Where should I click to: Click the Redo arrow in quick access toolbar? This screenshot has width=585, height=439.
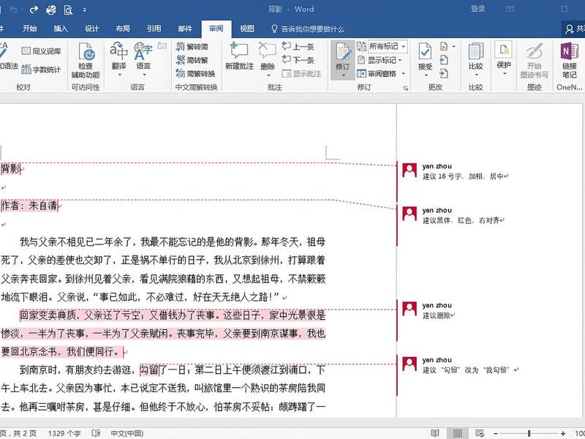click(34, 10)
